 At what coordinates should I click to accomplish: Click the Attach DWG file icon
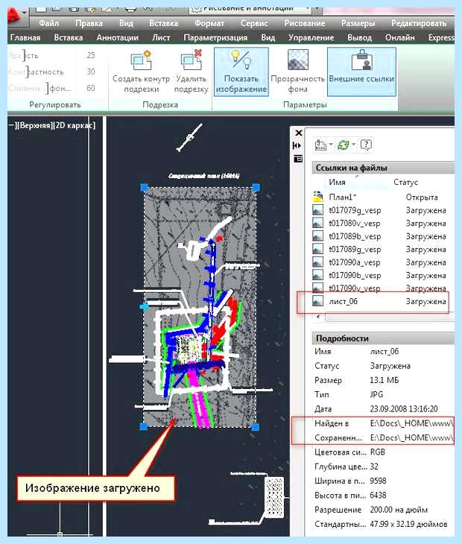coord(320,145)
